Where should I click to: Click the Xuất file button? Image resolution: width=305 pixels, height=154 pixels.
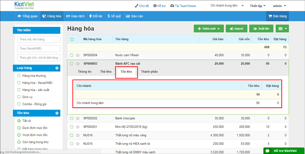[x=261, y=29]
